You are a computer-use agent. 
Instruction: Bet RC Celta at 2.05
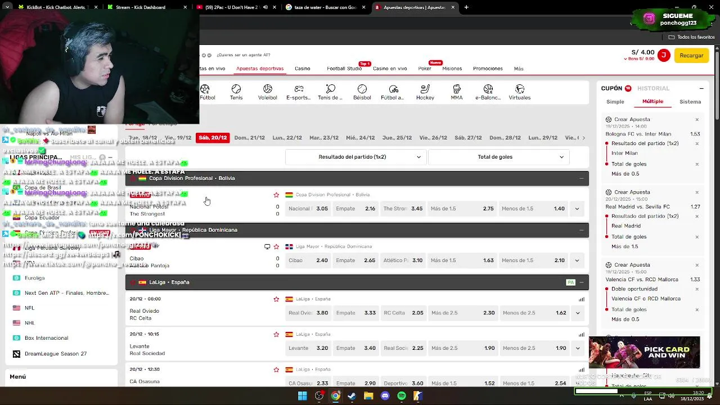click(x=403, y=313)
